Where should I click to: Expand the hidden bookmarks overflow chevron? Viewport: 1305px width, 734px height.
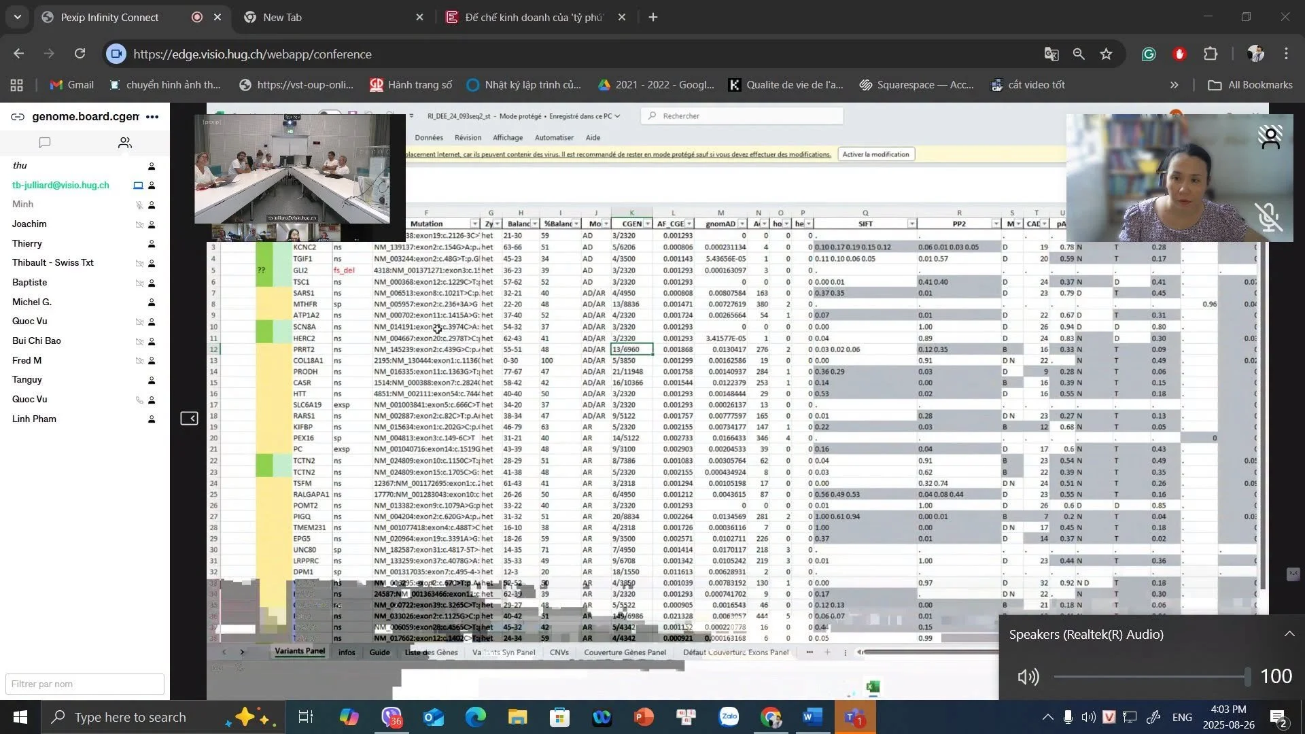[x=1174, y=85]
